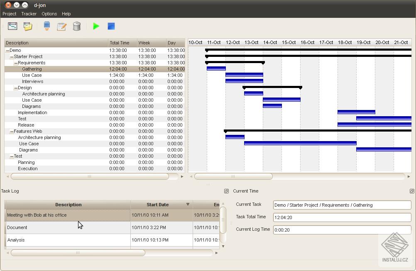Click the Gantt chart horizontal scrollbar thumb

point(233,176)
